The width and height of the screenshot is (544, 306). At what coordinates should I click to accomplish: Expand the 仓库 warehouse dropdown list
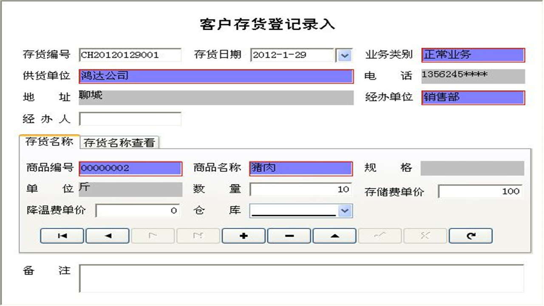coord(345,211)
